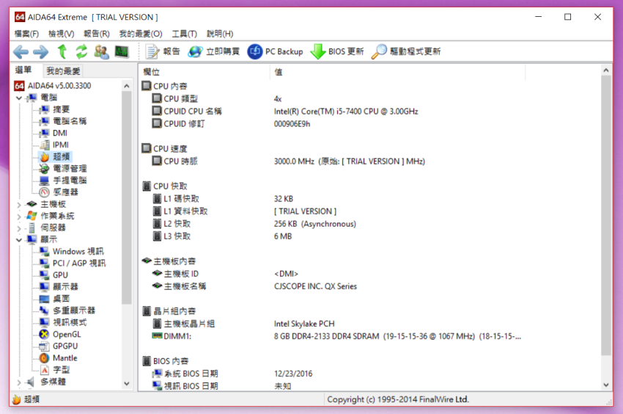
Task: Switch to the 選單 tab
Action: coord(23,70)
